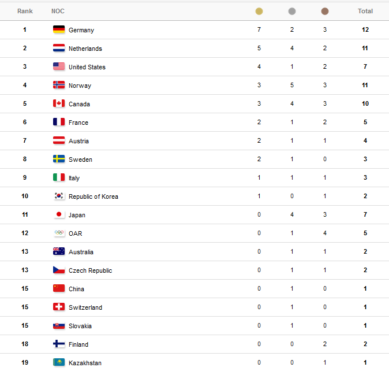Viewport: 389px width, 371px height.
Task: Sort by silver medal column header
Action: click(292, 11)
